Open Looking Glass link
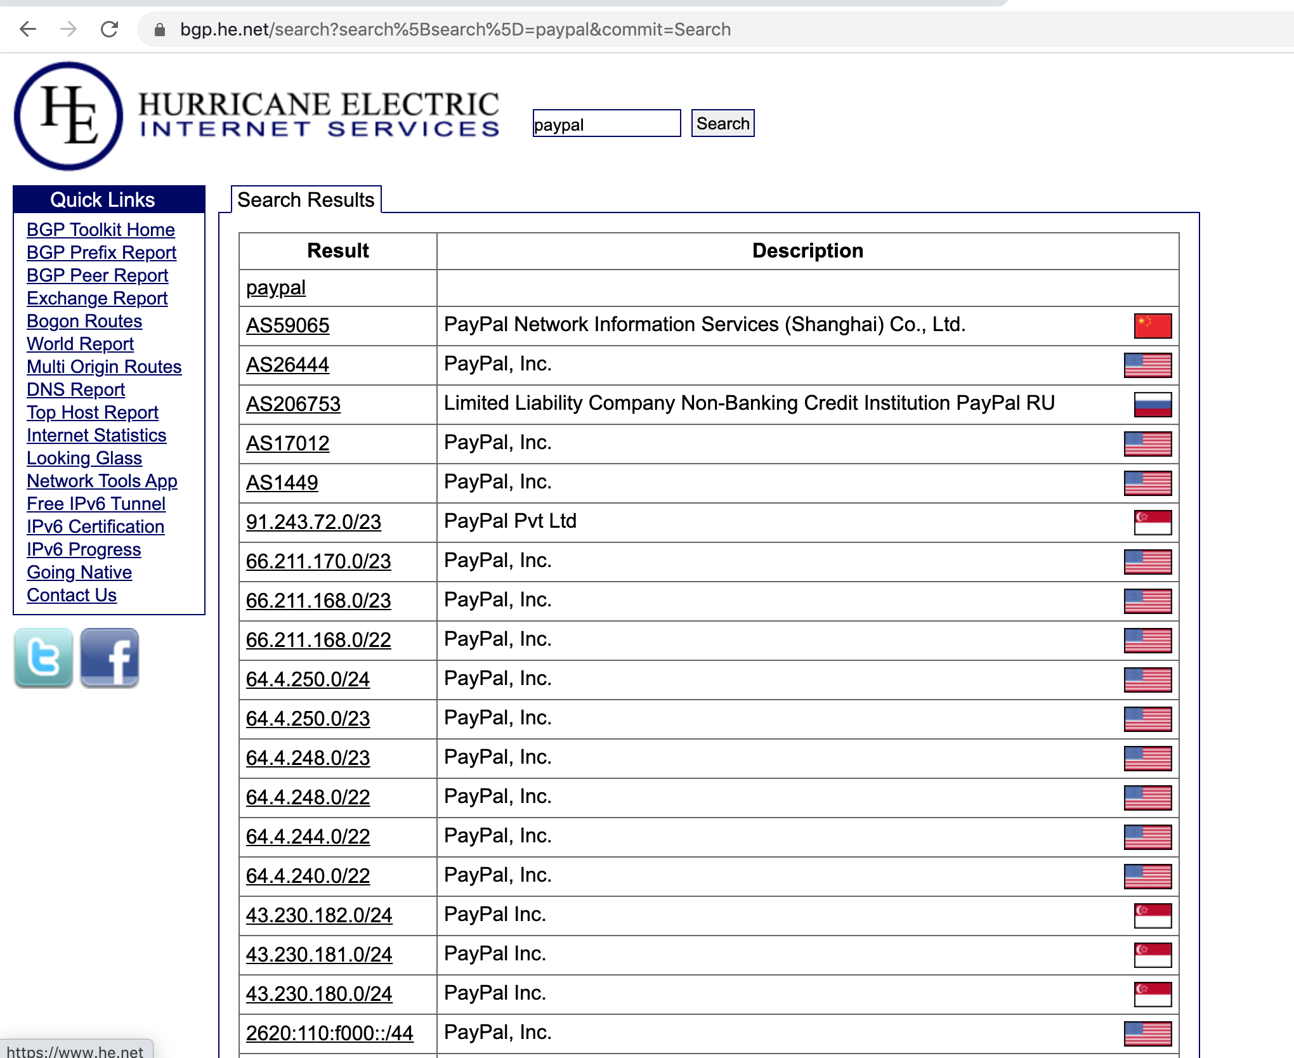 [x=84, y=458]
